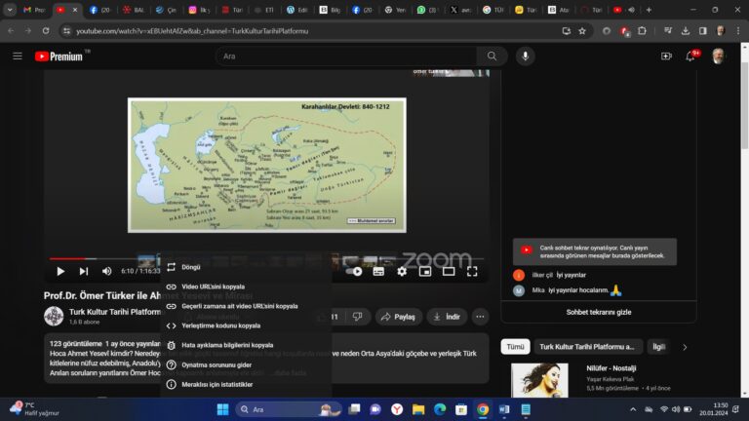The height and width of the screenshot is (421, 749).
Task: Bookmark this page with star
Action: (x=582, y=31)
